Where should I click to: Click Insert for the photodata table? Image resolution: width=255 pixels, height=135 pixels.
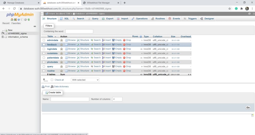pyautogui.click(x=107, y=62)
